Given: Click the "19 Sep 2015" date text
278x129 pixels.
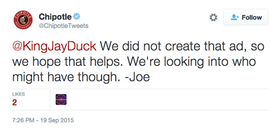Looking at the screenshot, I should 57,120.
